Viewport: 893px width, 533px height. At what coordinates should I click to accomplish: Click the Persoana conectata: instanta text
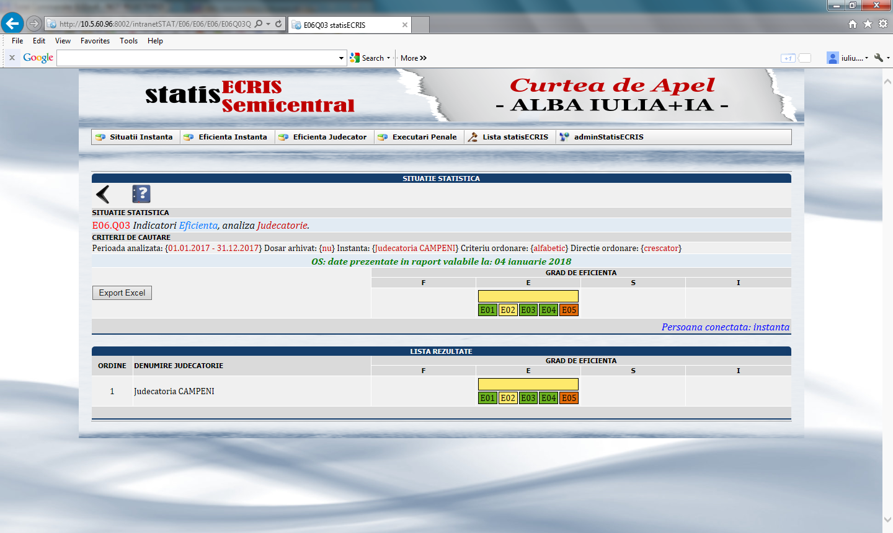pos(726,327)
